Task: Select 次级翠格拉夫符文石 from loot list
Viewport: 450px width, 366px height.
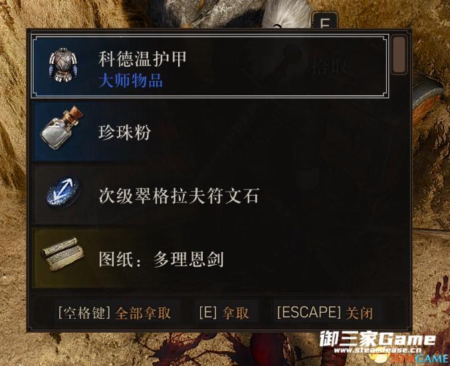Action: pos(210,195)
